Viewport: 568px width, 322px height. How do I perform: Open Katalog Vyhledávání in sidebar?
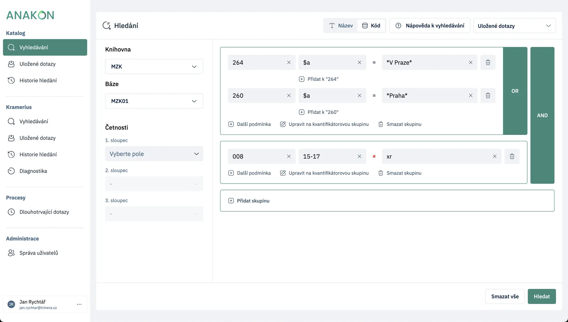click(x=45, y=47)
